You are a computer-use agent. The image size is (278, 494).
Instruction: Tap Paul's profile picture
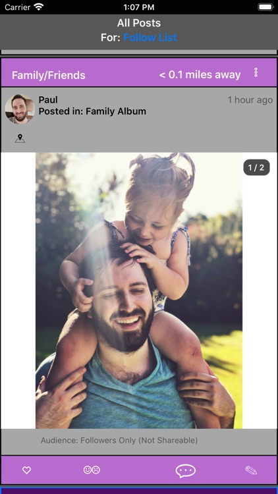[20, 109]
